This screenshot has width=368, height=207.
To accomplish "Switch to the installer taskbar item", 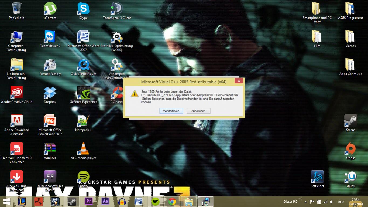I will 205,202.
